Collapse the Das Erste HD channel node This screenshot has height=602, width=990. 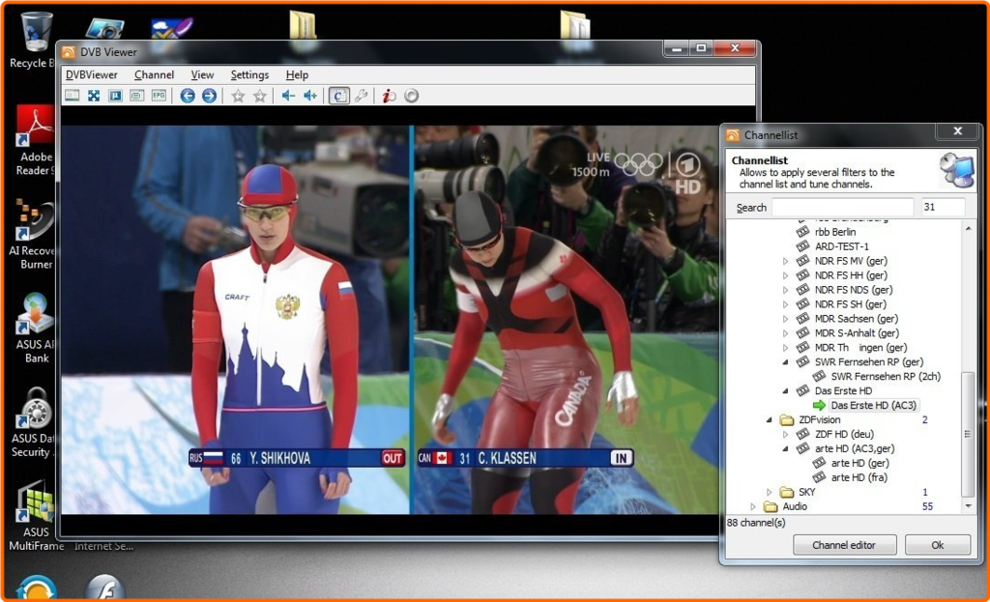(x=785, y=391)
